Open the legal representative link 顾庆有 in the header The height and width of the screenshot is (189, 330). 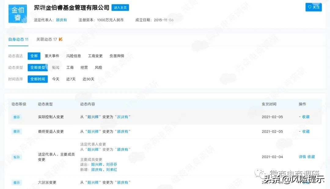click(x=61, y=20)
